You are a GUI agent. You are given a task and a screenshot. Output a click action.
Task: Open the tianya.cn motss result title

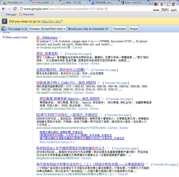click(x=67, y=115)
